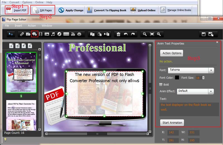Open the Insert menu
Viewport: 223px width, 145px height.
tap(18, 26)
